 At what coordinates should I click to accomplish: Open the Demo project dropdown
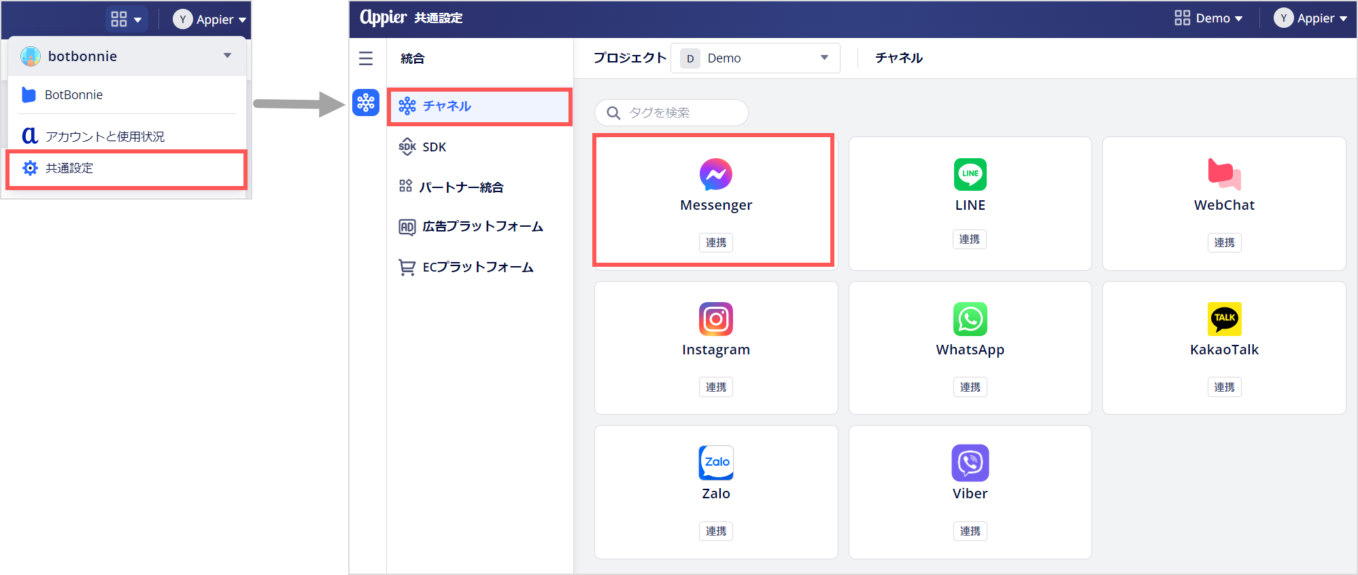pos(755,58)
